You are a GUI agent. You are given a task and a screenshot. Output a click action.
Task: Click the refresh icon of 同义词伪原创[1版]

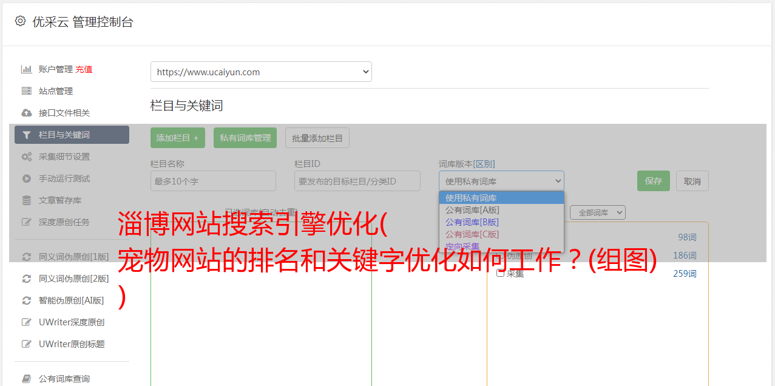pos(26,257)
